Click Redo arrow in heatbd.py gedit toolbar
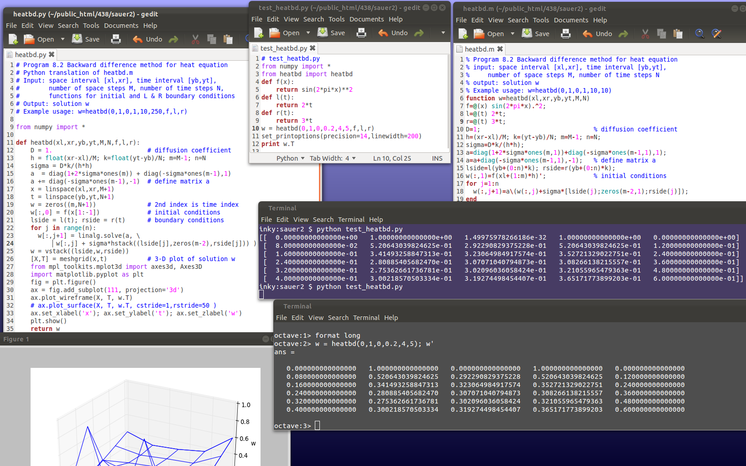This screenshot has height=466, width=746. coord(173,39)
